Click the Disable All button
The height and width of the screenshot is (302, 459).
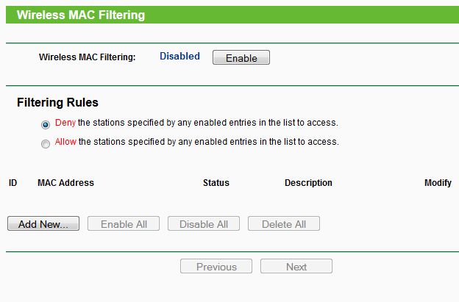[204, 224]
